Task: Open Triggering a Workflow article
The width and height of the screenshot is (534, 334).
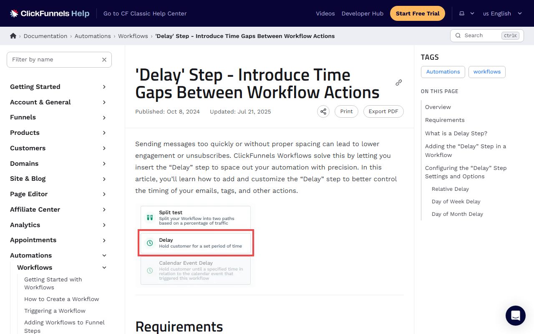Action: click(55, 311)
